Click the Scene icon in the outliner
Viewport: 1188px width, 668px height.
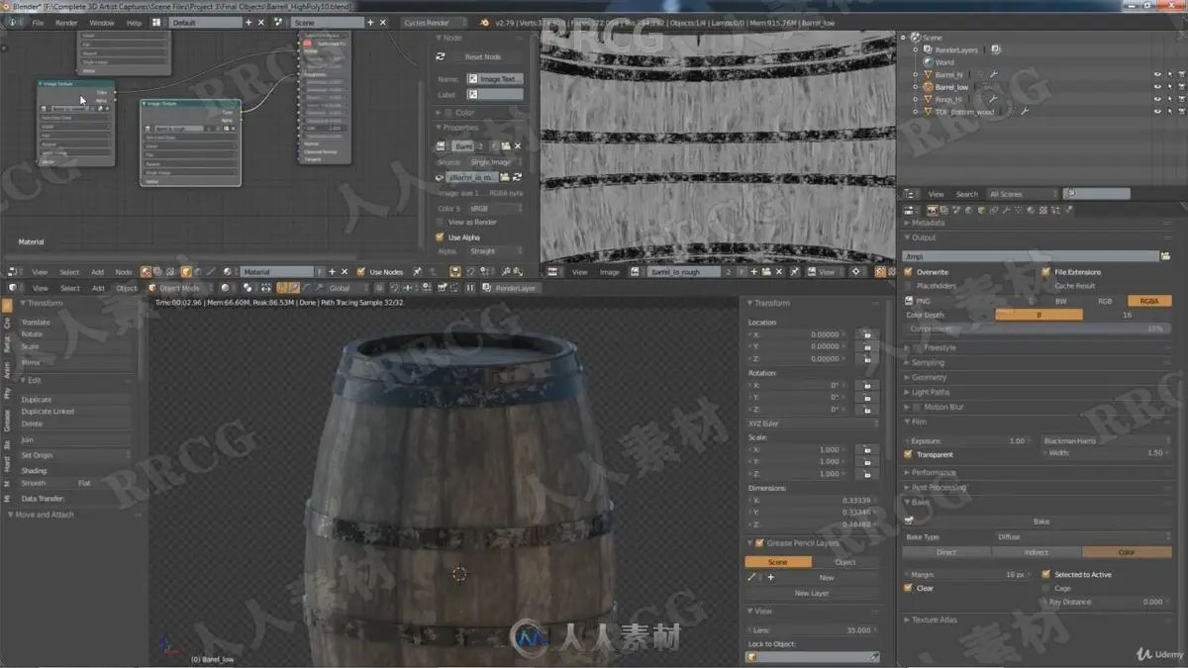pyautogui.click(x=916, y=37)
